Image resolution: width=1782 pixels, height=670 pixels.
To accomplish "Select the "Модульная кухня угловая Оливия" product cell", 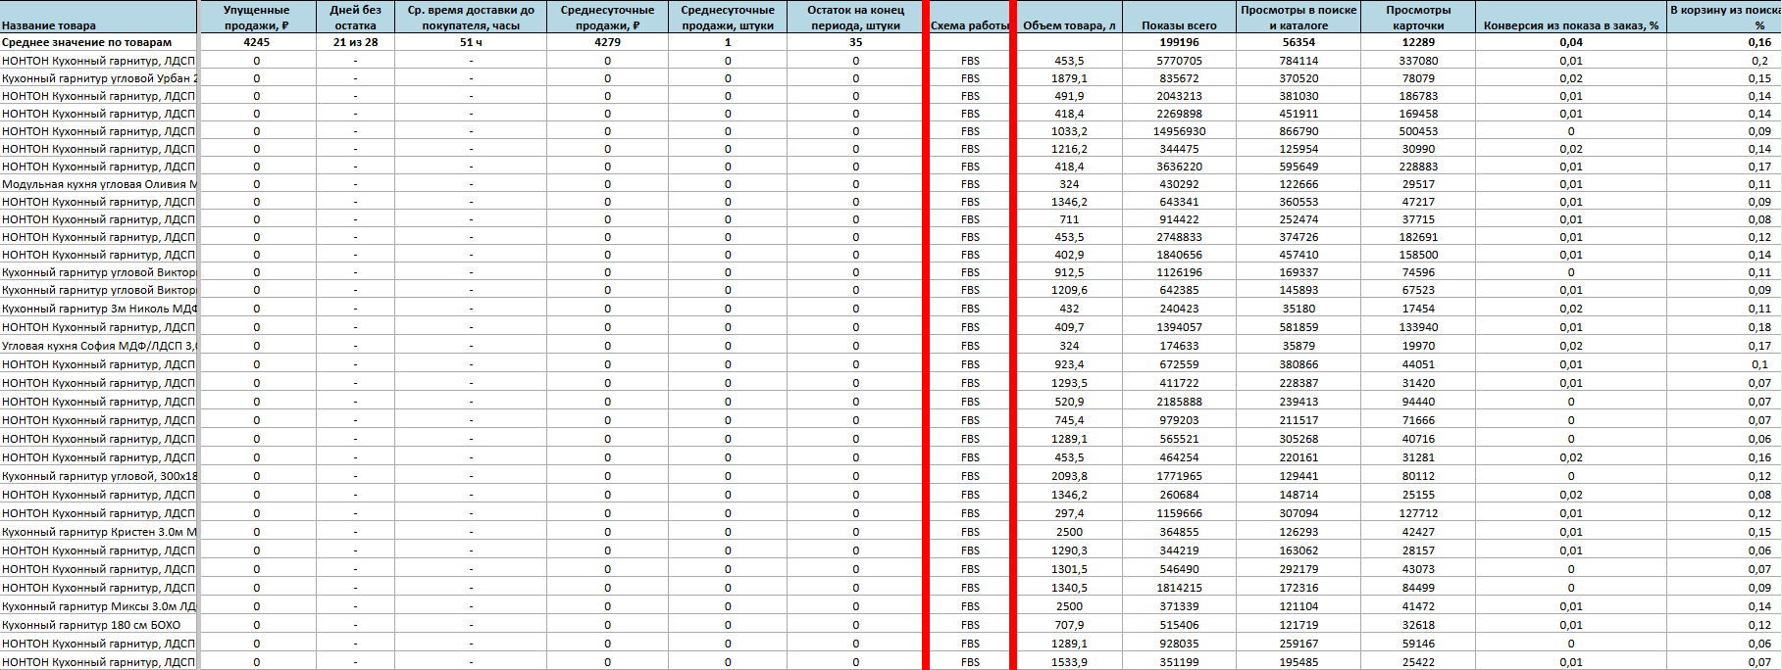I will point(98,184).
